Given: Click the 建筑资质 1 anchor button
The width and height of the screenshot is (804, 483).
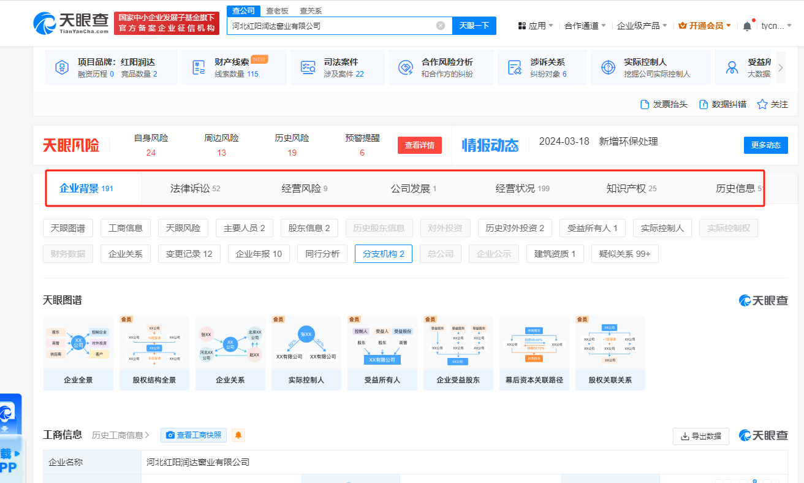Looking at the screenshot, I should pos(555,254).
